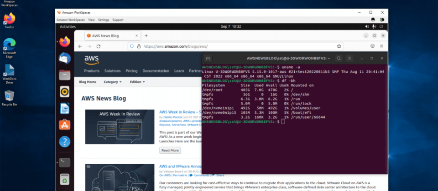Screen dimensions: 438x191
Task: Open Firefox shortcut on Windows desktop
Action: [9, 21]
